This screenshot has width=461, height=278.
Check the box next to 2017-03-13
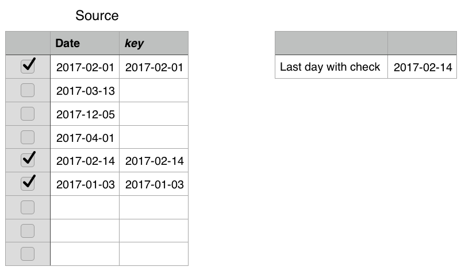pyautogui.click(x=28, y=90)
